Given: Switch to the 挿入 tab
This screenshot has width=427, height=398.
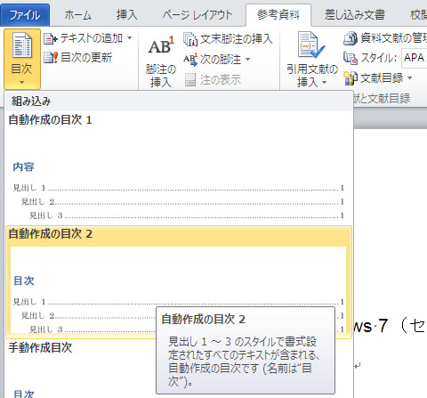Looking at the screenshot, I should tap(127, 15).
